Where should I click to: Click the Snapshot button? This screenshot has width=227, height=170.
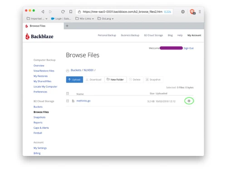(153, 79)
